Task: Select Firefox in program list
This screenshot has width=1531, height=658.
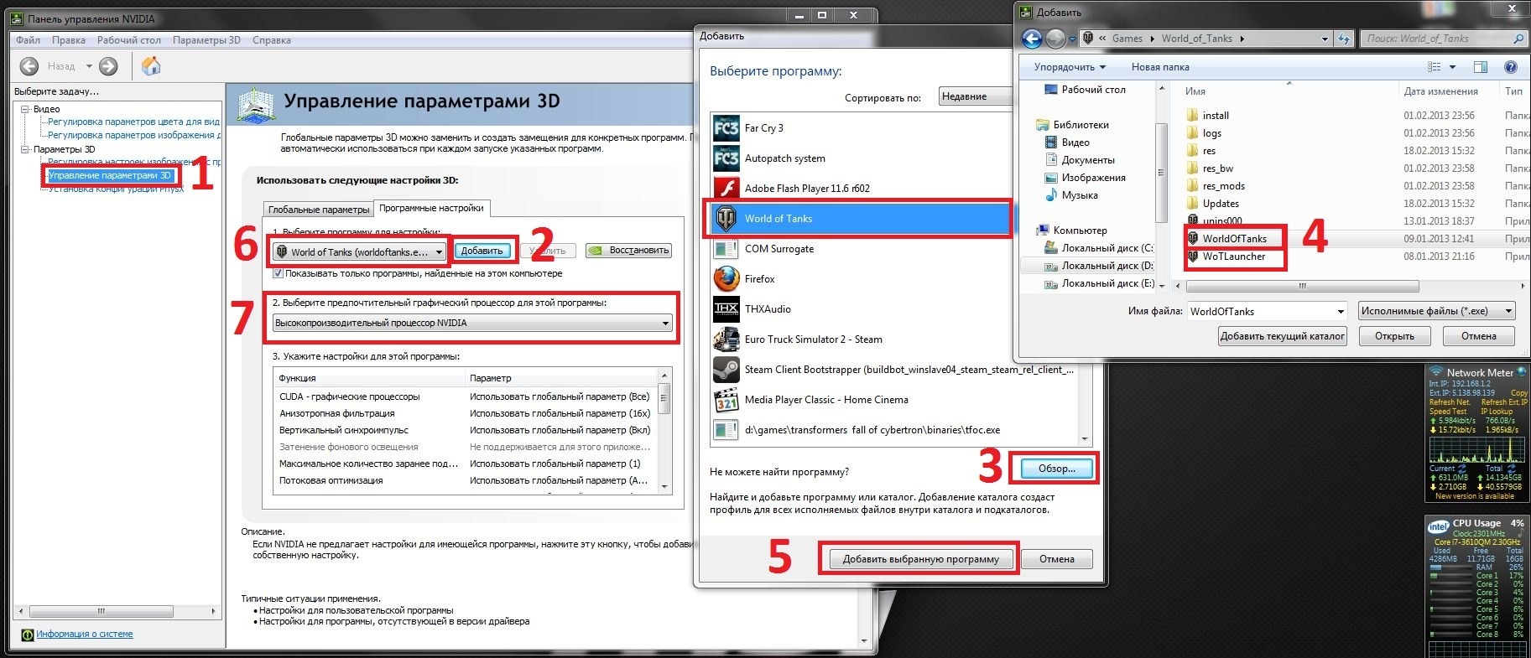Action: coord(894,279)
